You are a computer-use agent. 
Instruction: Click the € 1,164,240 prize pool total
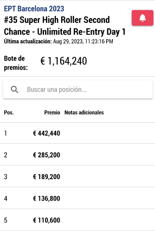(x=64, y=61)
